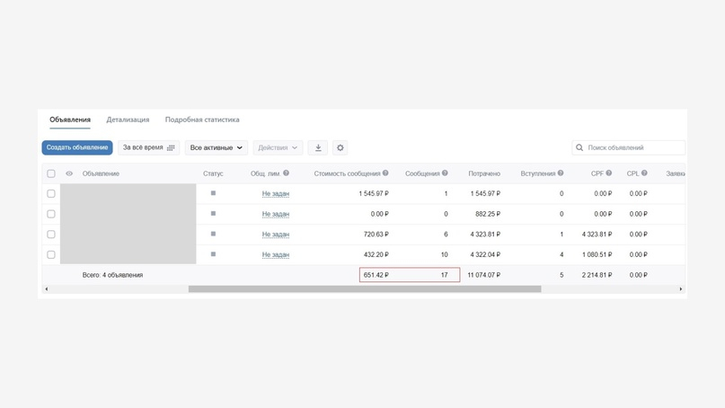Click the Создать объявление button
725x408 pixels.
click(x=77, y=147)
